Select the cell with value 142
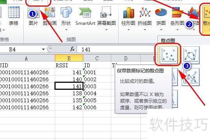 [x=69, y=107]
